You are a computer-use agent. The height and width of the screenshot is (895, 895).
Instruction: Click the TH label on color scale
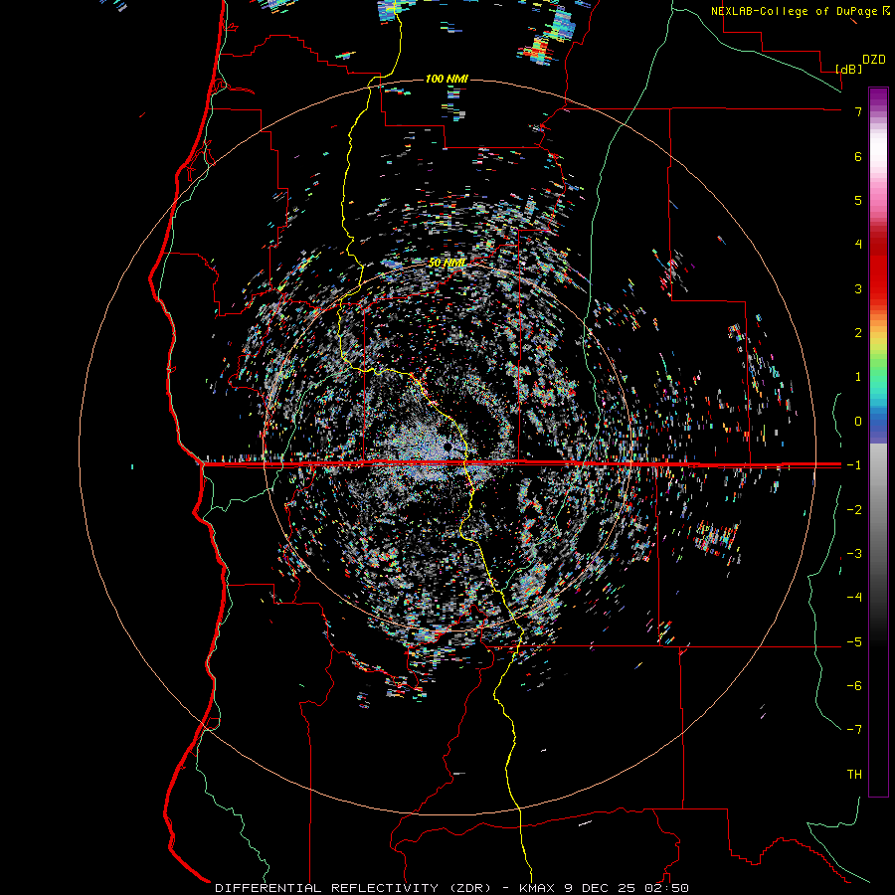pyautogui.click(x=854, y=775)
